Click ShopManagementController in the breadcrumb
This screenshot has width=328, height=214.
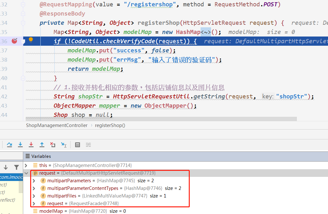click(x=57, y=125)
